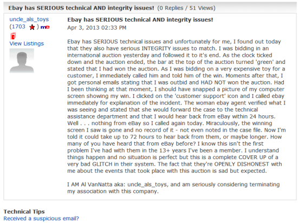Screen dimensions: 298x223
Task: Click the thread title in the gray header bar
Action: (x=81, y=8)
